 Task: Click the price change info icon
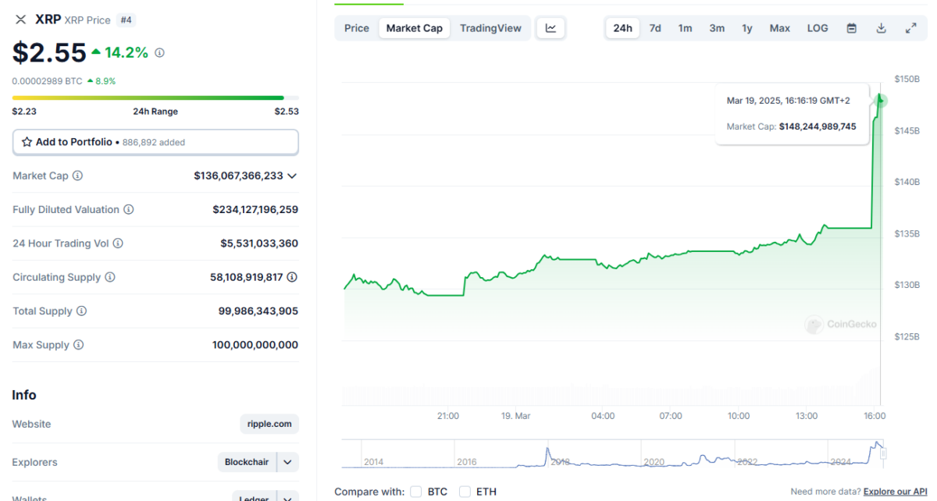point(159,53)
